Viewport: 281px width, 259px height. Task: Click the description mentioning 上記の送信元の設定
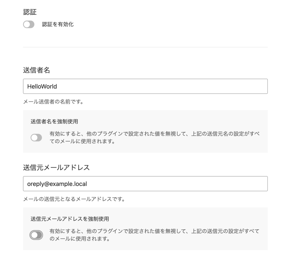[154, 235]
